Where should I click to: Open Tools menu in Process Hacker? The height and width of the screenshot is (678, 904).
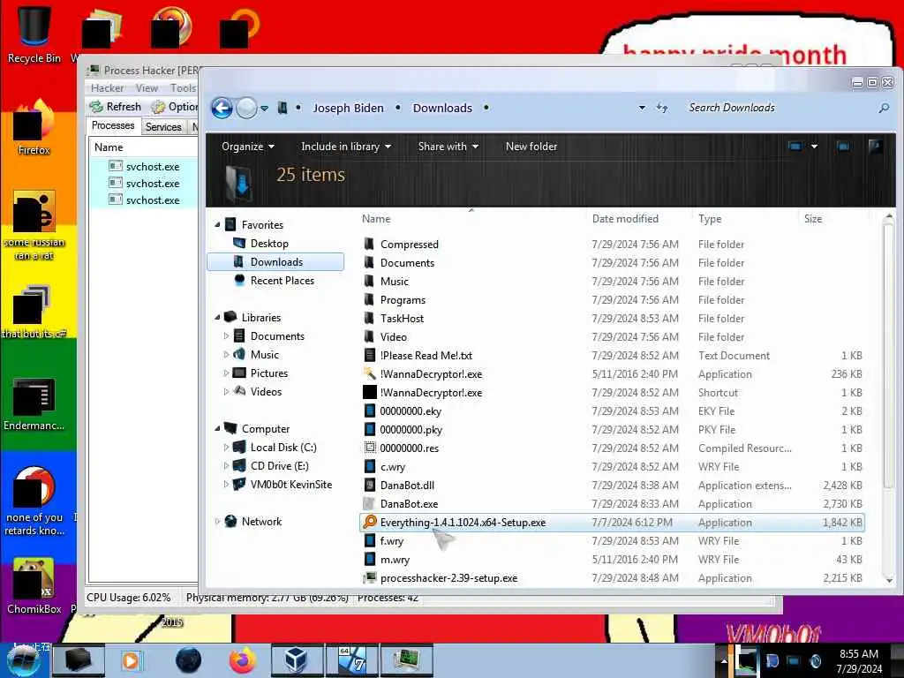point(183,88)
